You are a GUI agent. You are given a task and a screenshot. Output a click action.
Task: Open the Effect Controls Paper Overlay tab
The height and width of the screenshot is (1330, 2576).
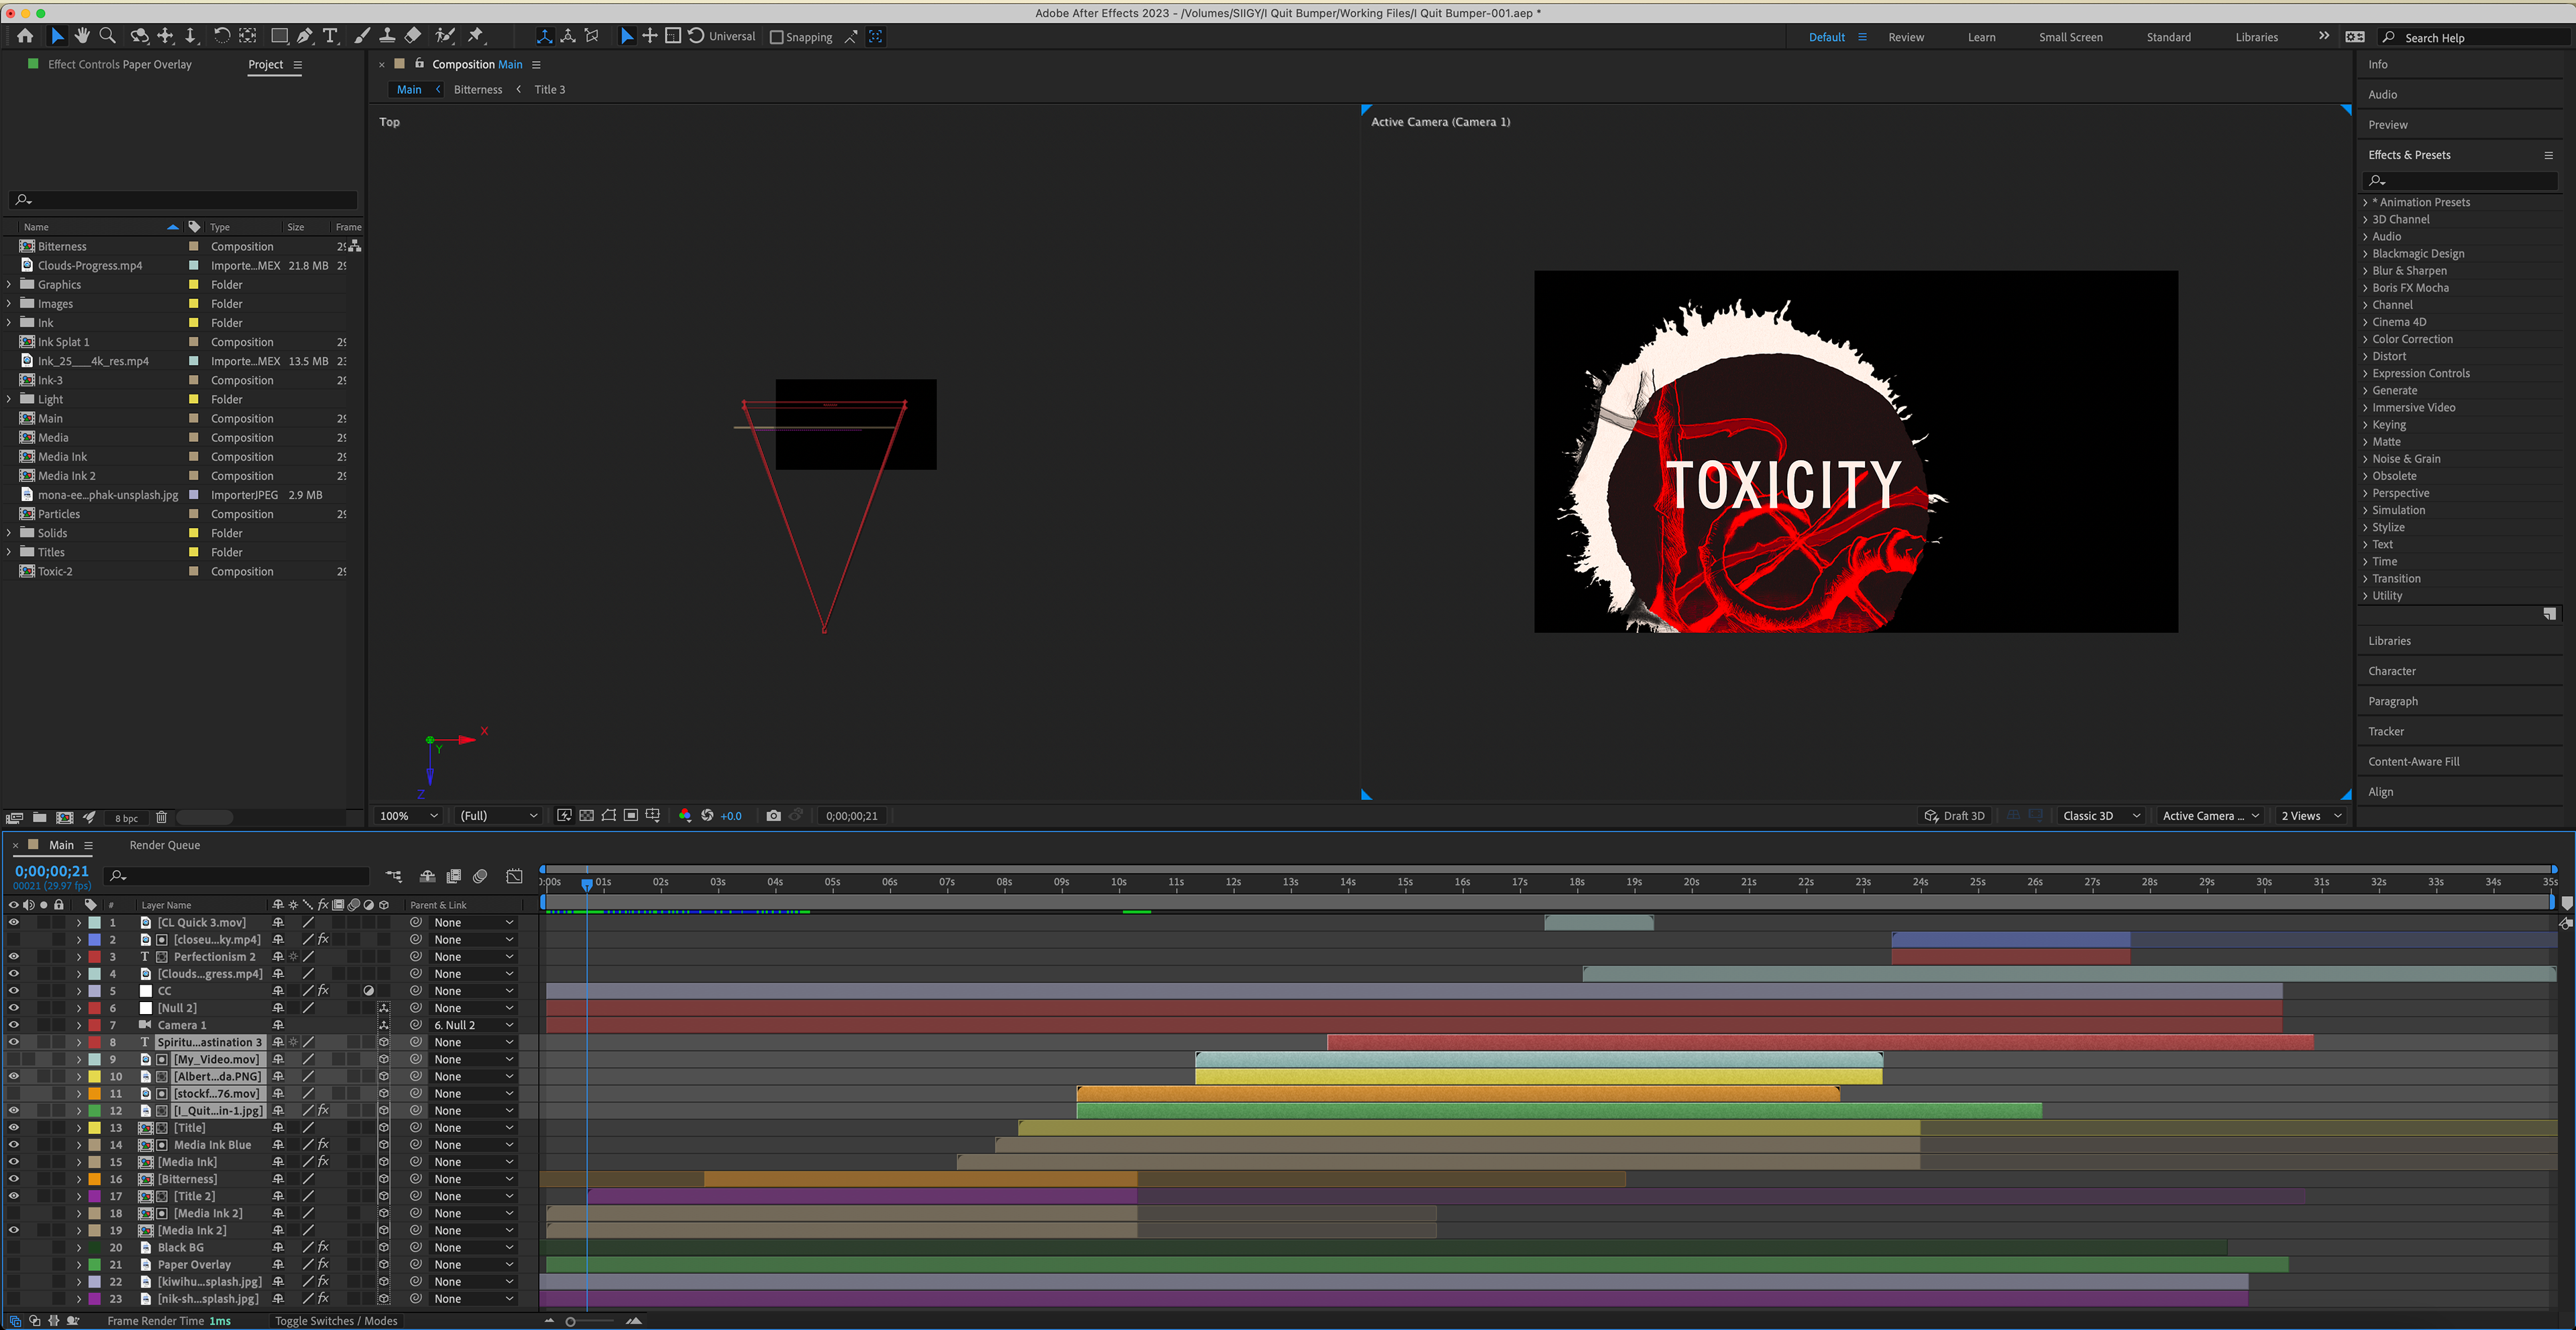(119, 64)
